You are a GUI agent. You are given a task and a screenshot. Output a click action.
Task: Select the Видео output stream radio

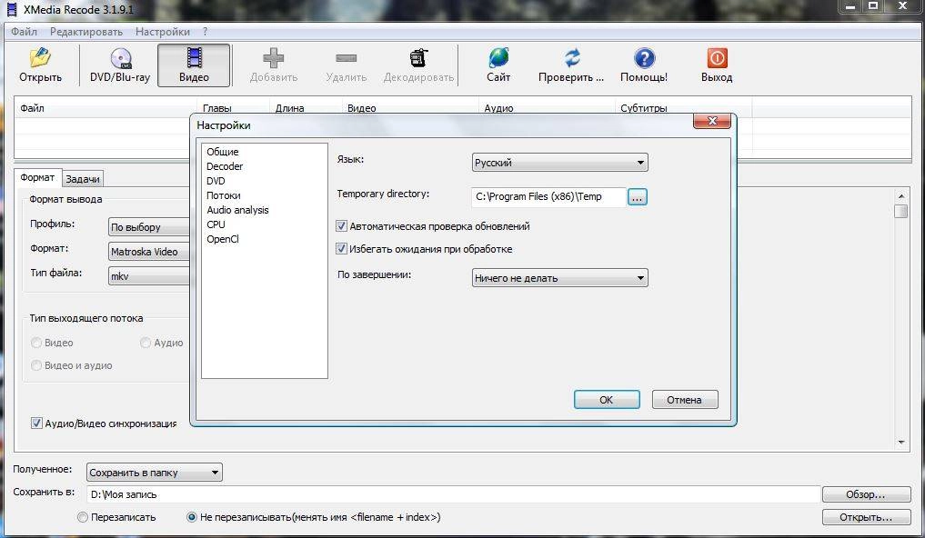pyautogui.click(x=36, y=343)
